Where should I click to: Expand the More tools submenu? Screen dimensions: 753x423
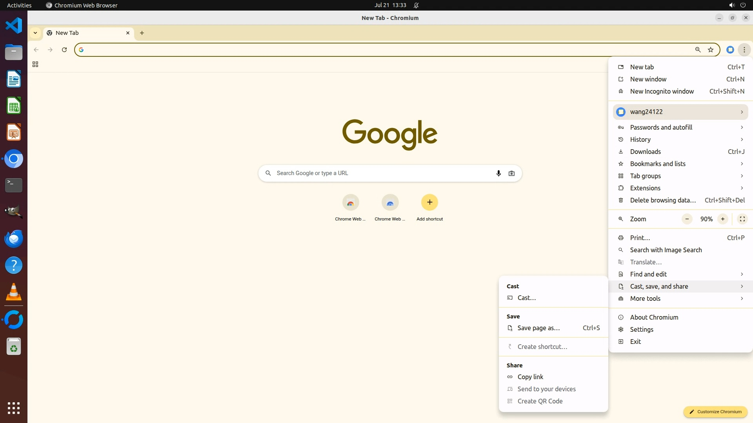(x=680, y=298)
